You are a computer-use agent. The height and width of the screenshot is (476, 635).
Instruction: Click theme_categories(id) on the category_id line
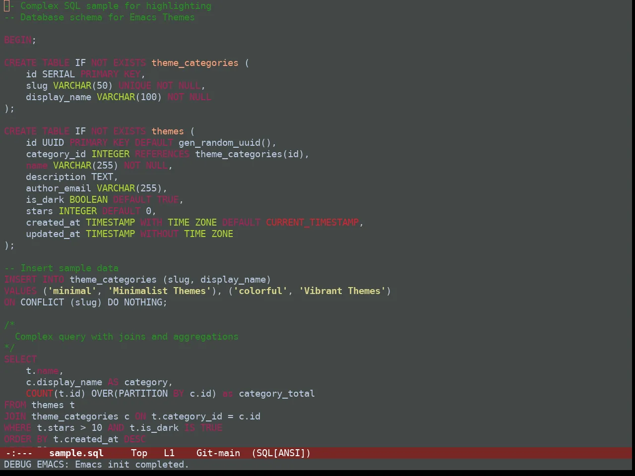coord(250,154)
